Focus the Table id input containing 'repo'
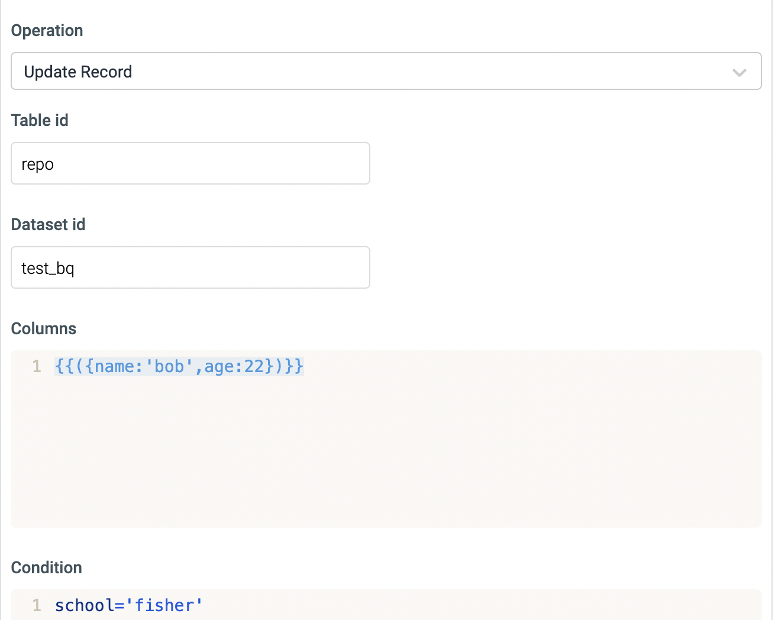Image resolution: width=775 pixels, height=620 pixels. coord(190,164)
